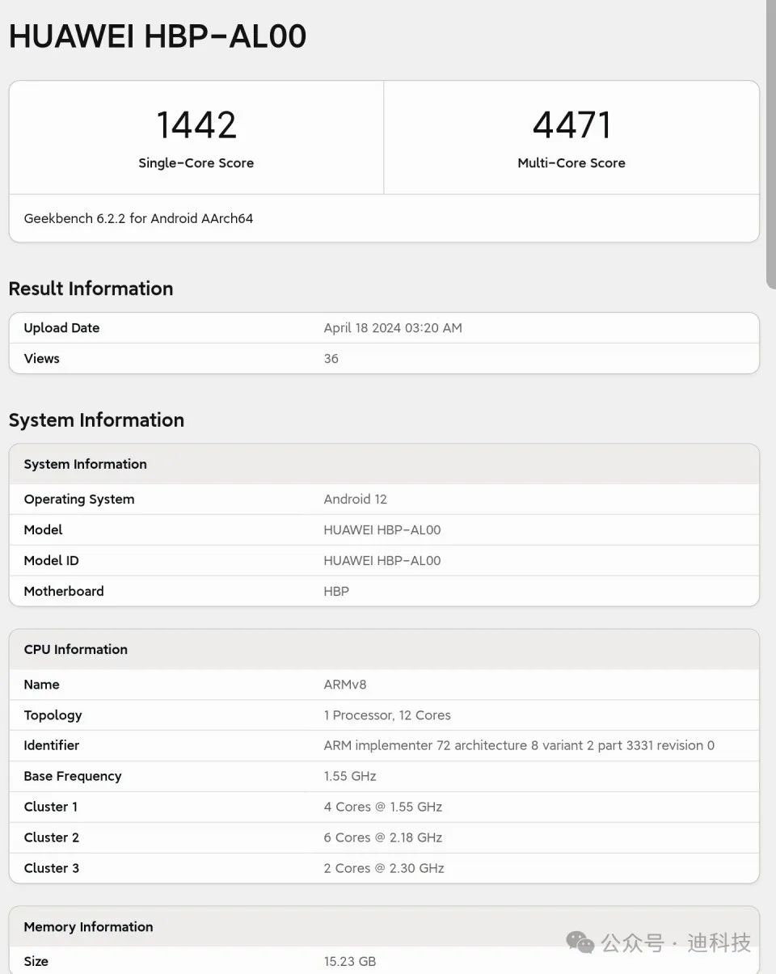Image resolution: width=776 pixels, height=974 pixels.
Task: Click the Single-Core Score label
Action: (196, 163)
